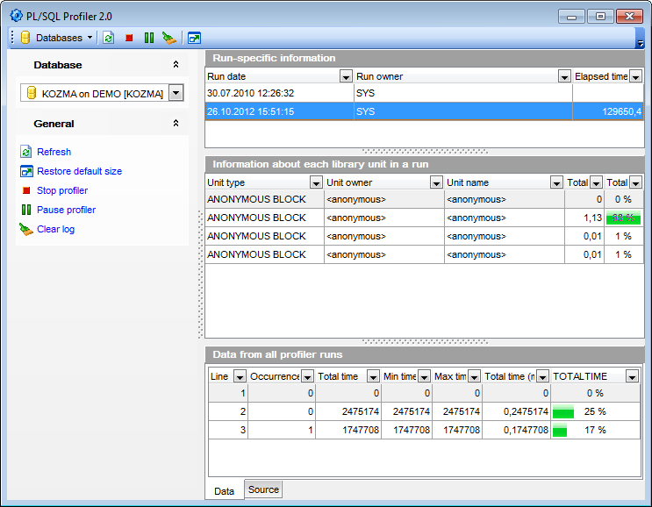
Task: Click the Clear log broom toolbar icon
Action: coord(169,38)
